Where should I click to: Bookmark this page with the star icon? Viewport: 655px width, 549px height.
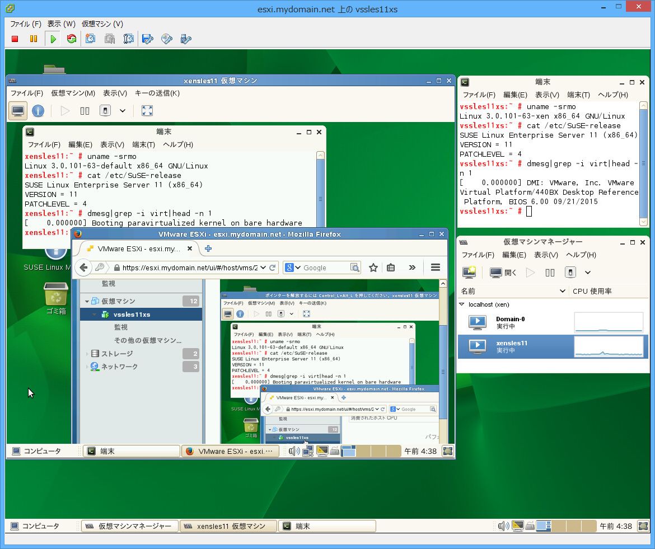click(373, 268)
